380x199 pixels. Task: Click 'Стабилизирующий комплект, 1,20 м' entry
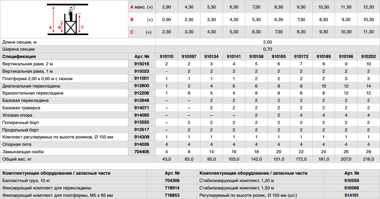237,181
